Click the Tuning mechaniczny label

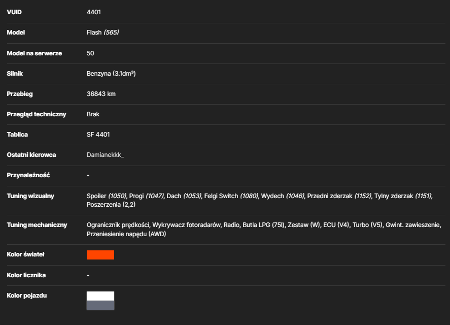[37, 225]
